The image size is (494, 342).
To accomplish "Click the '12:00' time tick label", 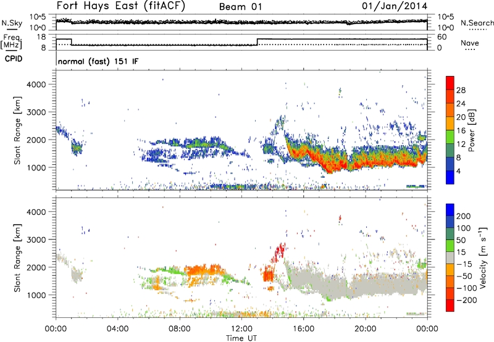I will coord(241,329).
